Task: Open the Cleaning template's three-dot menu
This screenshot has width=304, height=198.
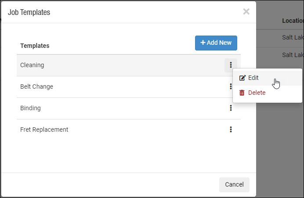Action: (x=231, y=65)
